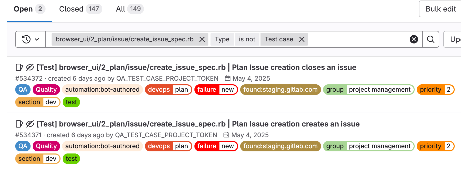Click the QA label on issue #534372
Viewport: 461px width, 176px height.
tap(23, 90)
